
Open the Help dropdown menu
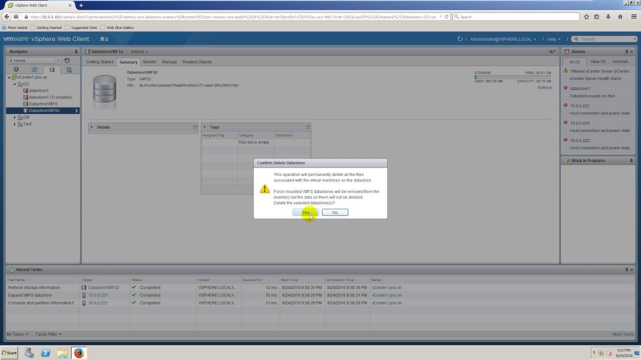(553, 39)
